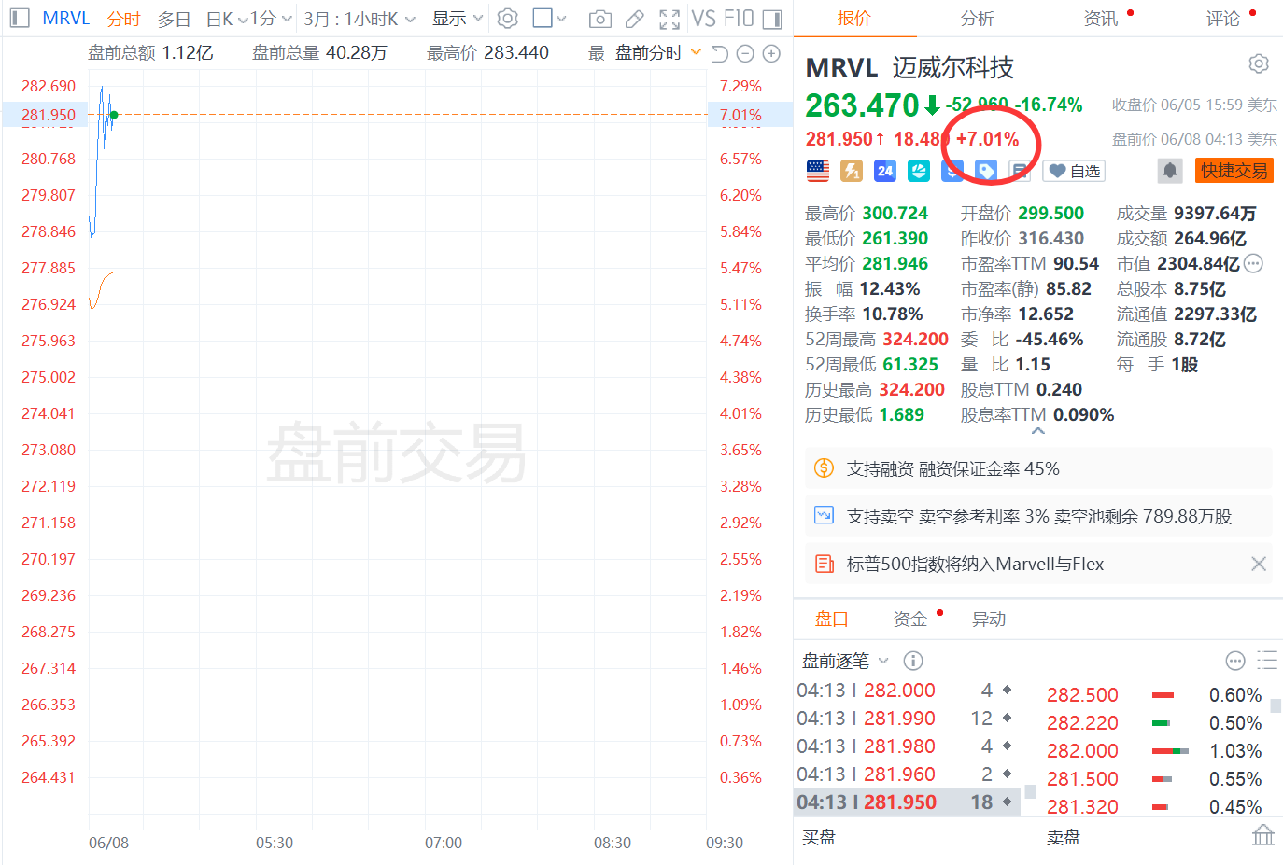Image resolution: width=1283 pixels, height=865 pixels.
Task: Click the orange lightning badge icon
Action: click(852, 171)
